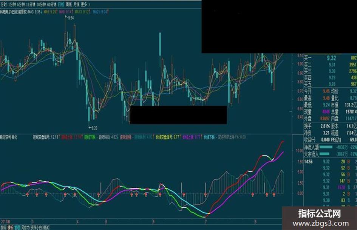The image size is (357, 230).
Task: Select the 60分钟 period tab
Action: pos(51,4)
